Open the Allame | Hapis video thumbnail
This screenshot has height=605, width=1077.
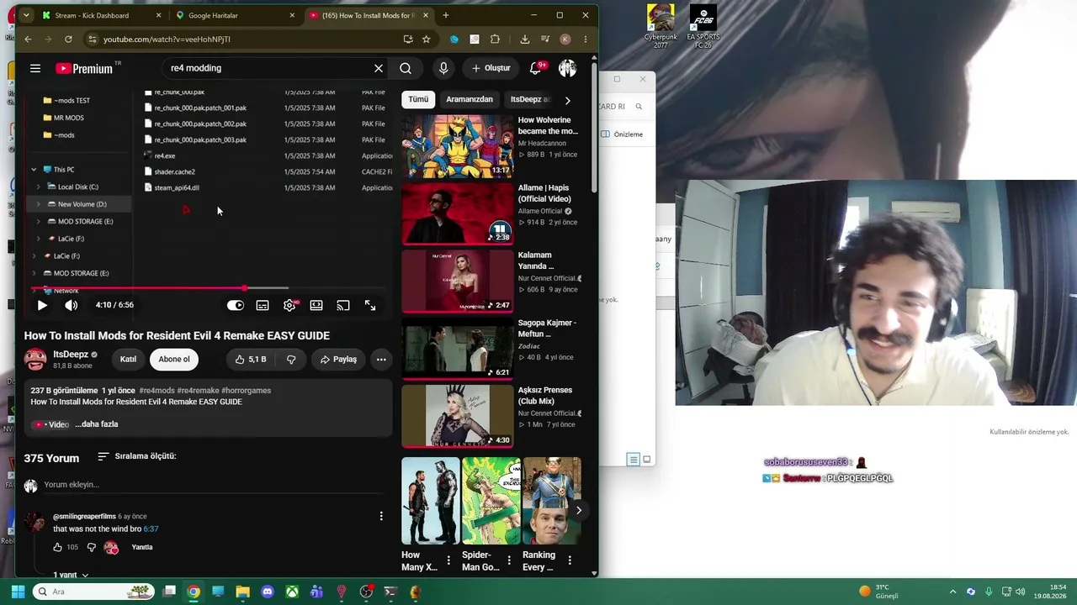(458, 213)
